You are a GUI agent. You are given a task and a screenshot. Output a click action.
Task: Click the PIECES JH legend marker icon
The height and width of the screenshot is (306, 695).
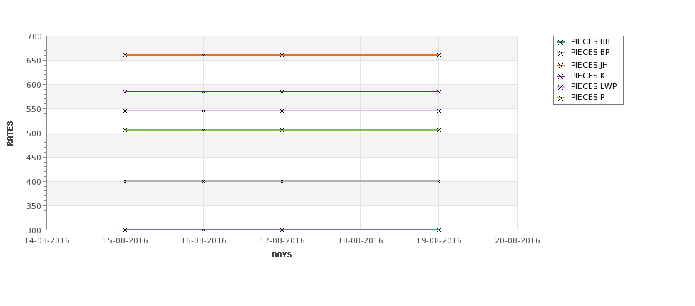pyautogui.click(x=561, y=66)
